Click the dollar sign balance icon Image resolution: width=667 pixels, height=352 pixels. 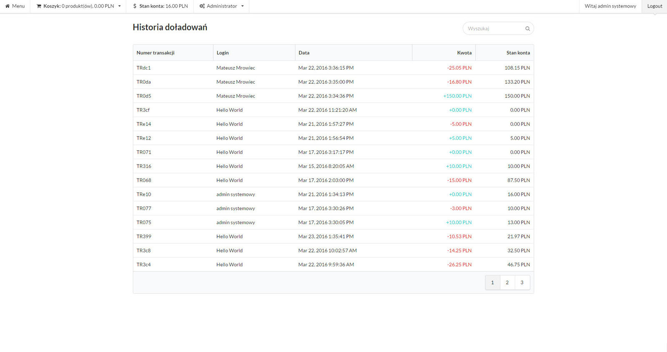tap(135, 6)
